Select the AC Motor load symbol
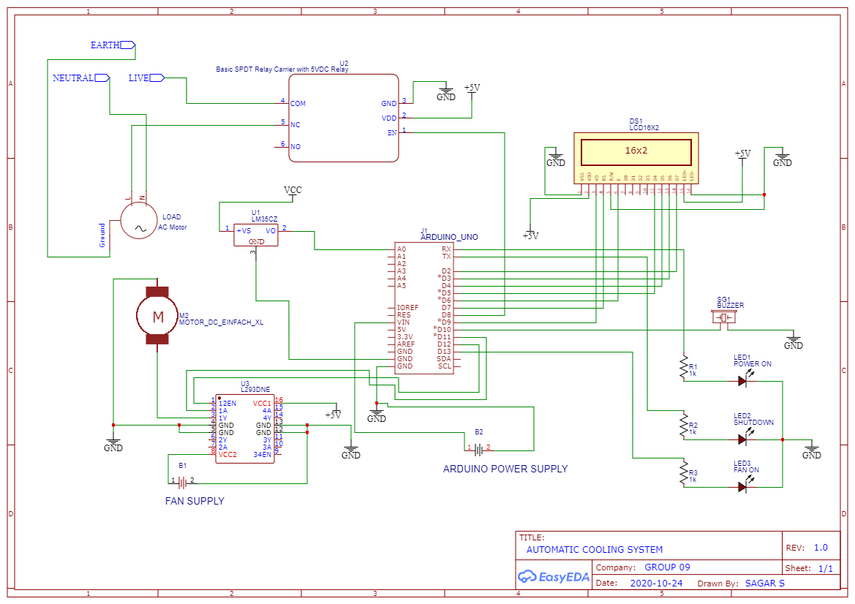The width and height of the screenshot is (855, 604). click(138, 220)
